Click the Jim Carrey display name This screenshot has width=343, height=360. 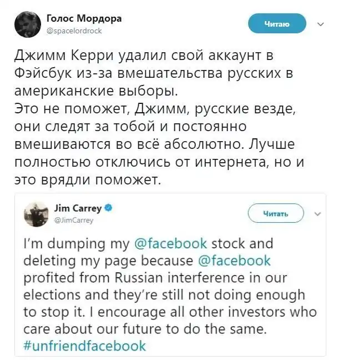(78, 209)
